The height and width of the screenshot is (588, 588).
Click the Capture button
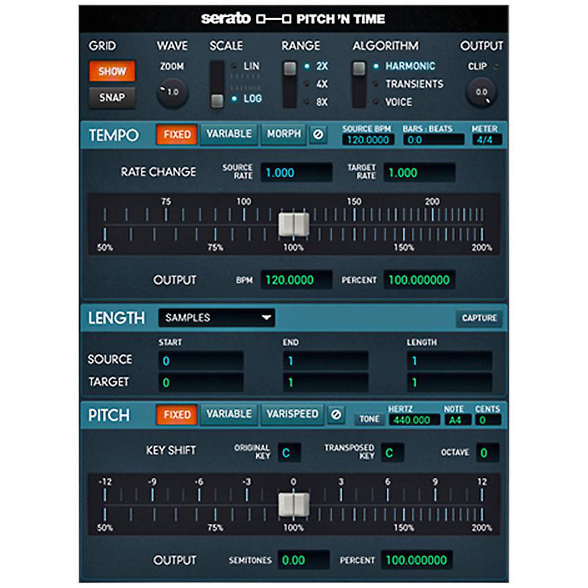[x=479, y=318]
